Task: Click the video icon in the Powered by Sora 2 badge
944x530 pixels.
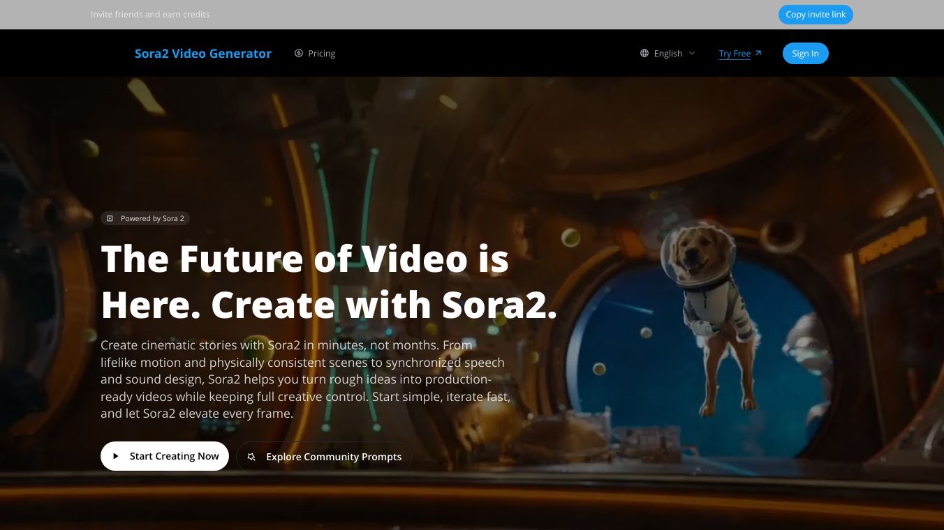Action: click(110, 218)
